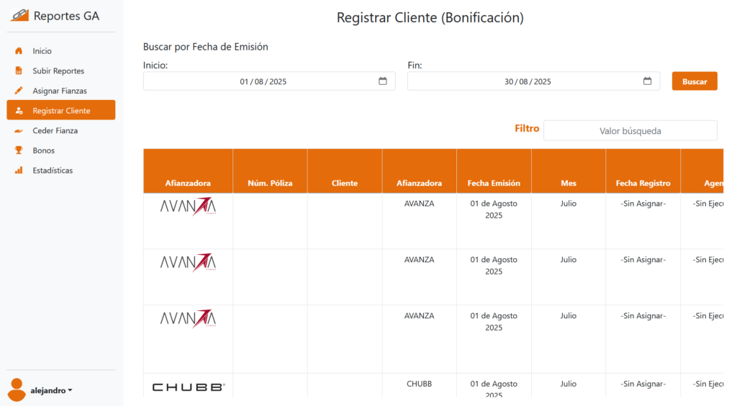Sort by the Fecha Emisión column header
The height and width of the screenshot is (406, 737).
click(x=494, y=183)
